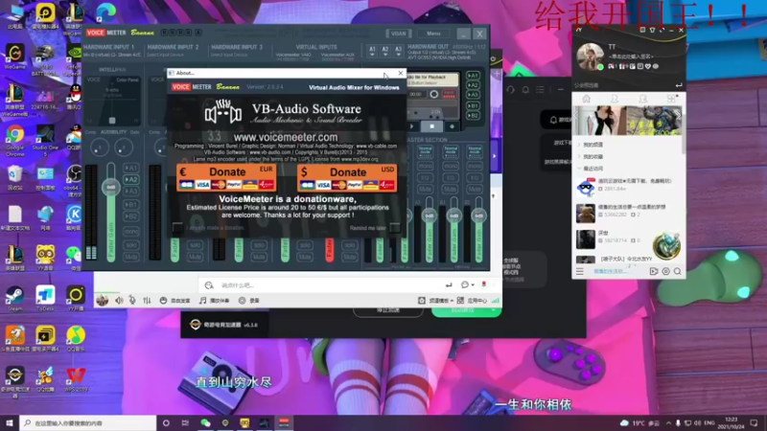Check 'I already made a donation' box
Viewport: 767px width, 431px height.
(177, 227)
